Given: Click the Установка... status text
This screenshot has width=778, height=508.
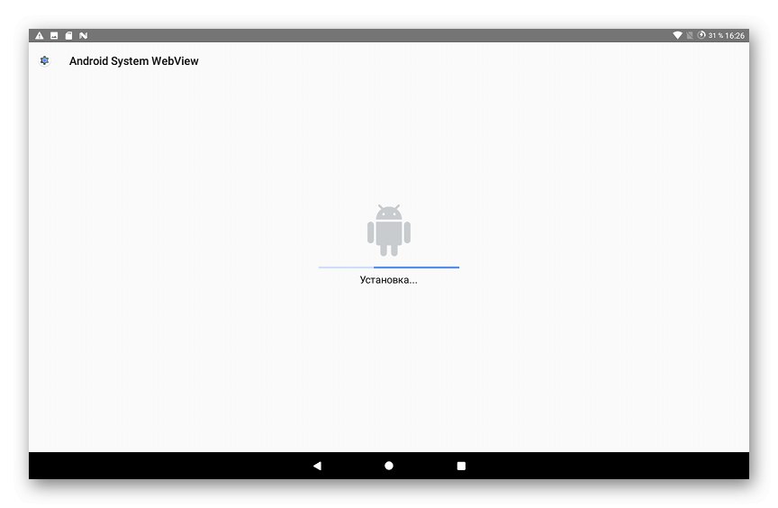Looking at the screenshot, I should tap(388, 280).
